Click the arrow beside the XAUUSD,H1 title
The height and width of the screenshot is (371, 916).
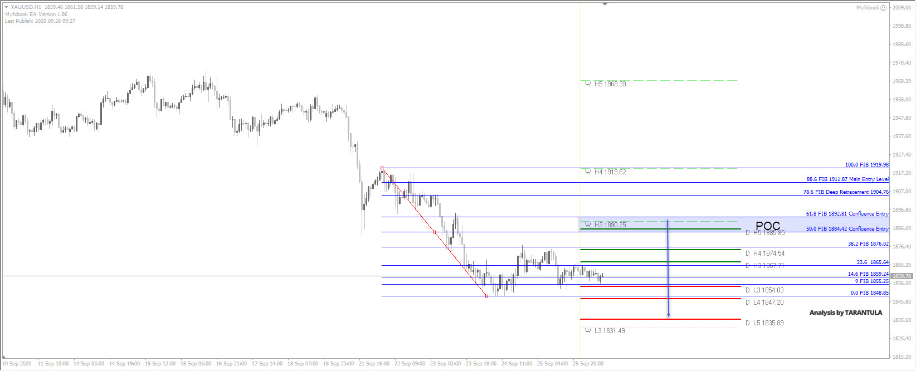point(7,7)
